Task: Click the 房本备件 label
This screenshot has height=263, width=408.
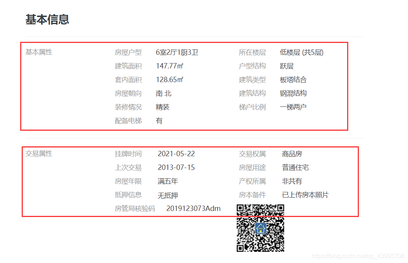Action: tap(252, 195)
